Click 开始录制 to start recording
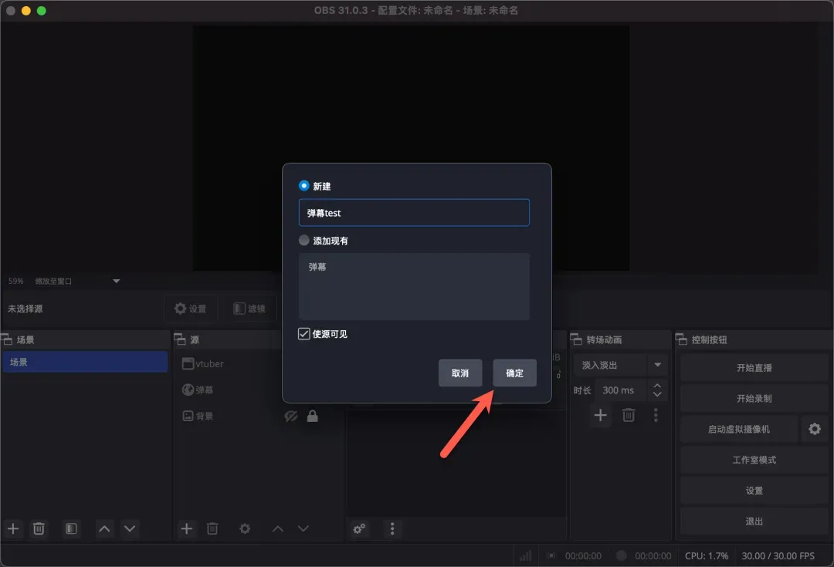The image size is (834, 567). (754, 399)
